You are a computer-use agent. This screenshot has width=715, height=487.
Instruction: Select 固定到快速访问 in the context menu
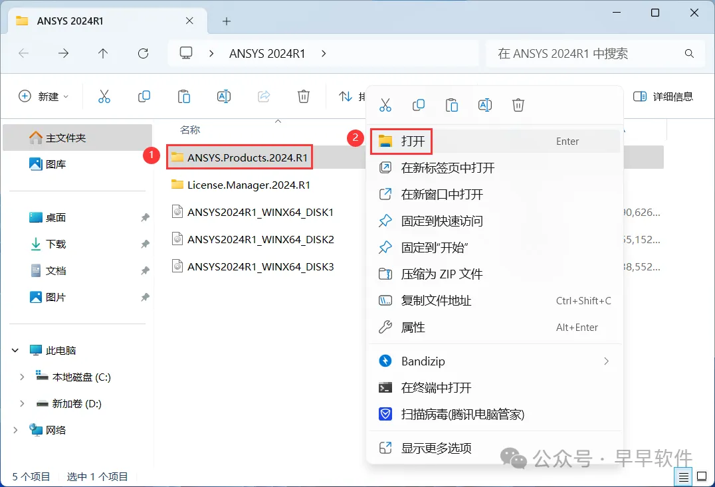coord(495,221)
